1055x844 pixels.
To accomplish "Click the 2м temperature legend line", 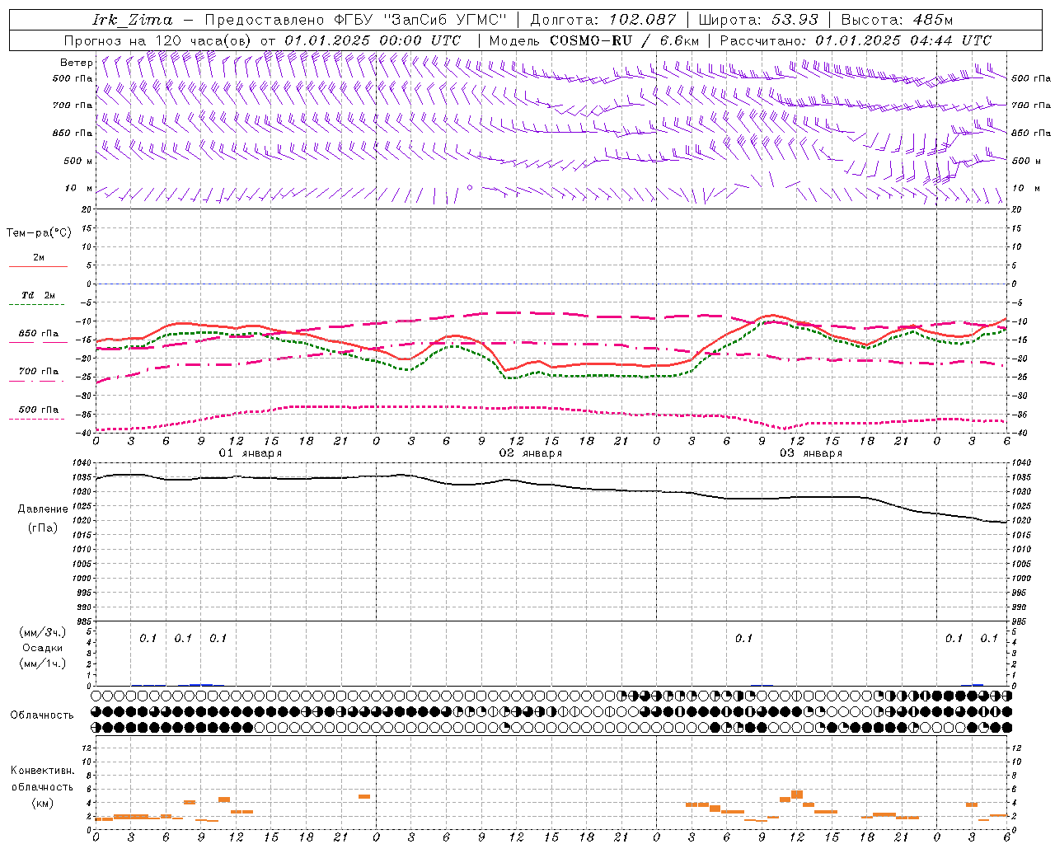I will pos(38,266).
